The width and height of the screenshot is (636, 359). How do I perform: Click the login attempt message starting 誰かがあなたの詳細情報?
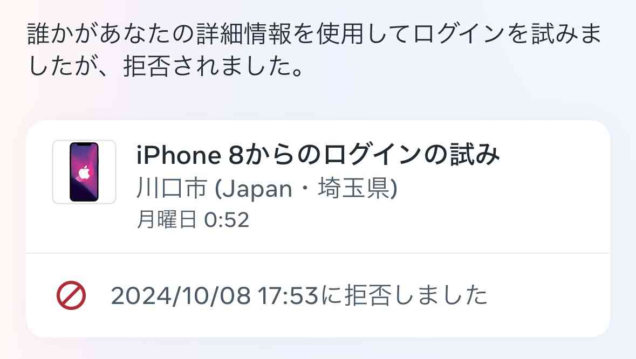point(314,50)
